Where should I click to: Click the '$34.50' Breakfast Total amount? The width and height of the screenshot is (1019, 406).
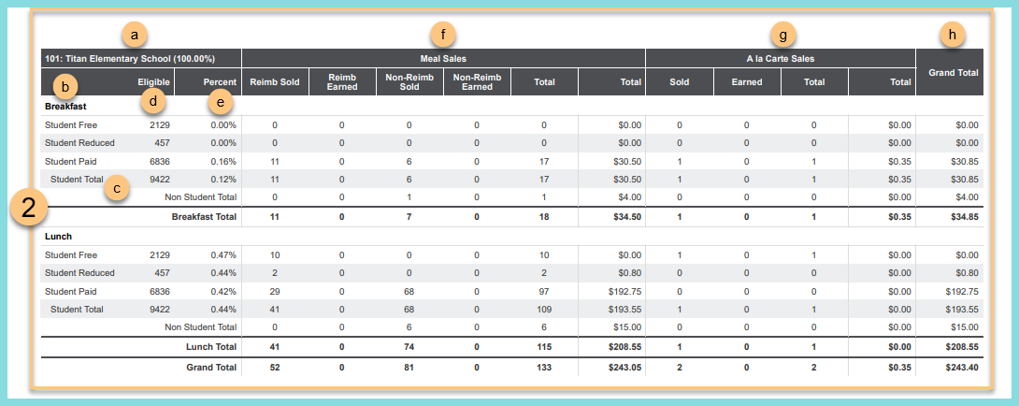click(x=627, y=216)
